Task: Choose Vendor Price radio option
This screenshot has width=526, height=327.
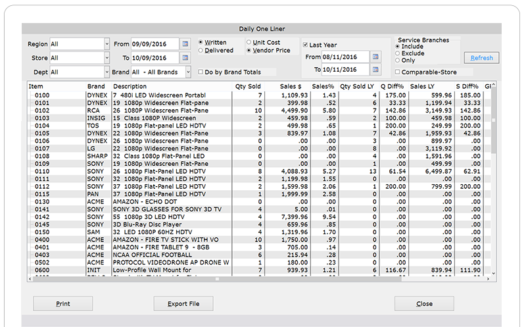Action: point(249,51)
